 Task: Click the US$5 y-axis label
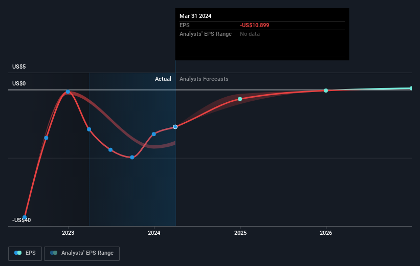[x=19, y=66]
